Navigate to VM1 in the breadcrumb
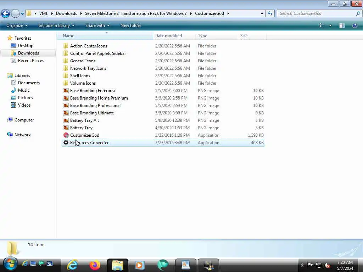This screenshot has height=272, width=363. (x=43, y=13)
